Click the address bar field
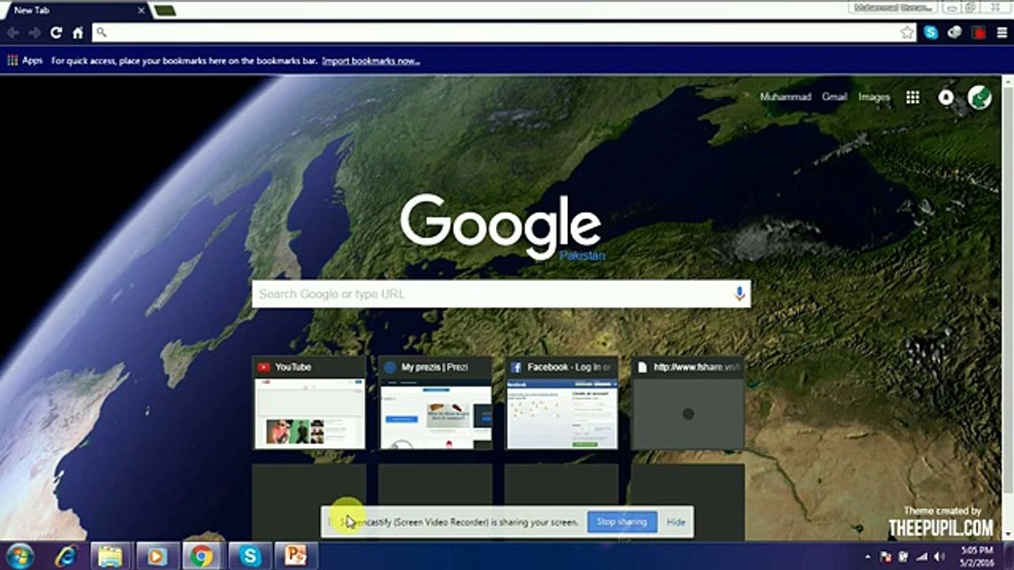 [x=504, y=32]
